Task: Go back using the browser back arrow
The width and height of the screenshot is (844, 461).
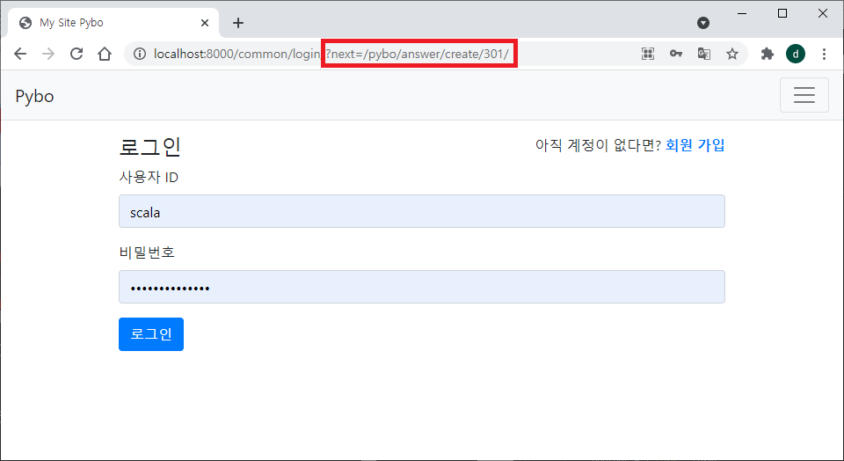Action: 20,54
